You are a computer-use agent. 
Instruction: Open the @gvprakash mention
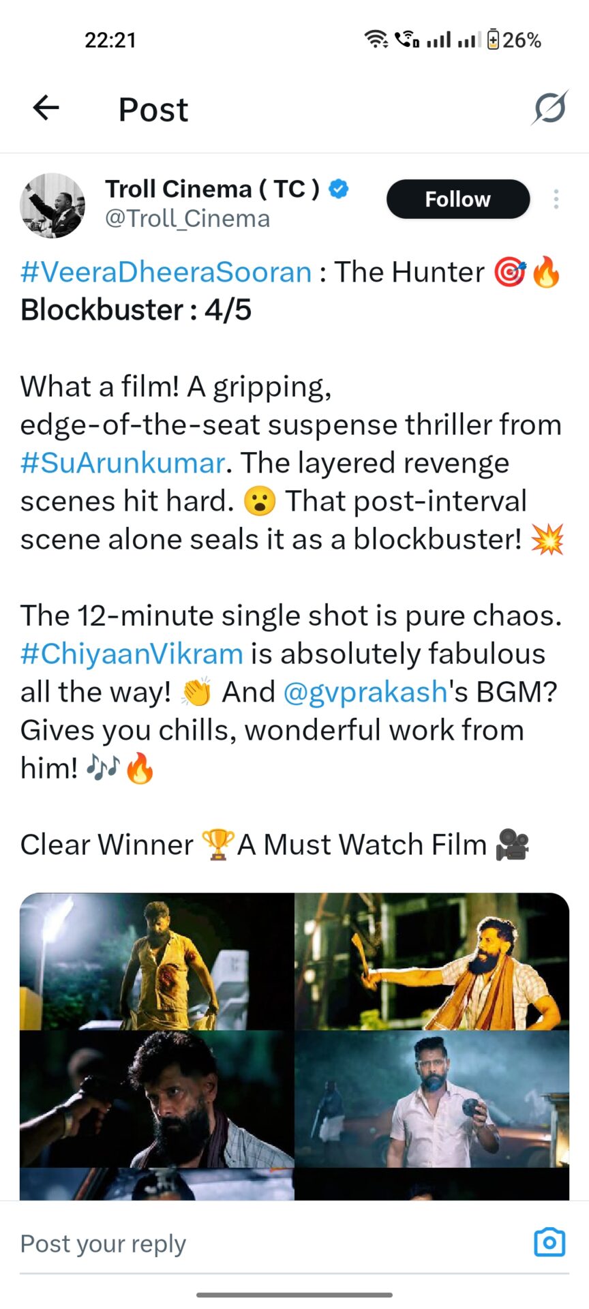pyautogui.click(x=365, y=692)
